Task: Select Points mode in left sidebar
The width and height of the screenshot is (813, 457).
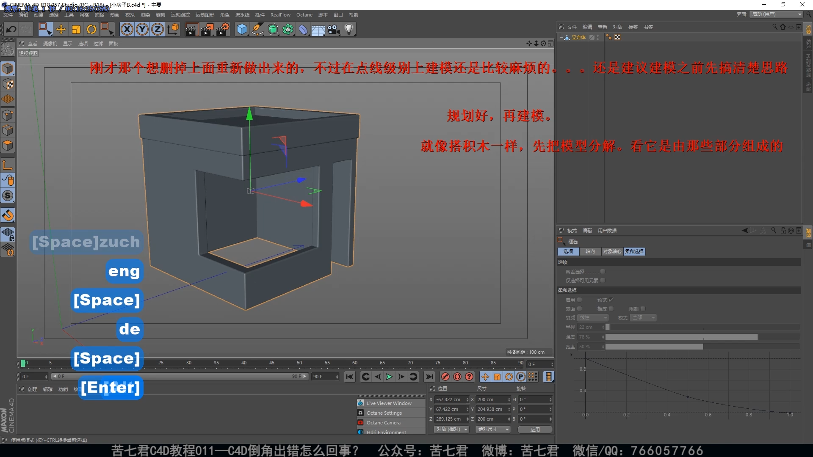Action: [8, 115]
